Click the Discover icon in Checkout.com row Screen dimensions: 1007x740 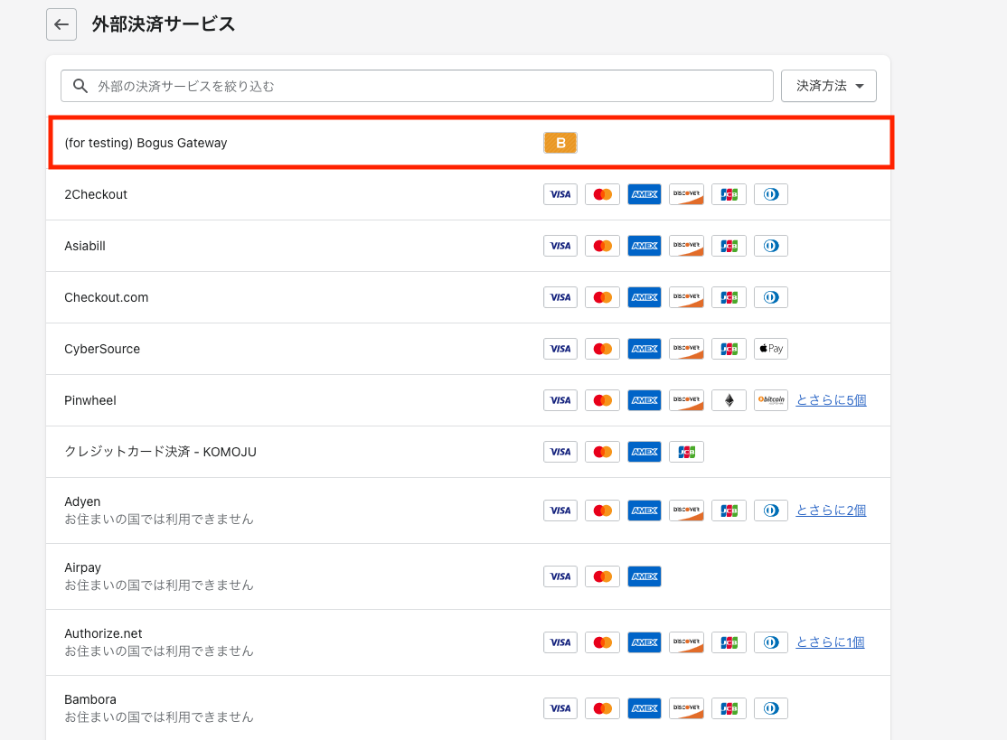coord(686,297)
